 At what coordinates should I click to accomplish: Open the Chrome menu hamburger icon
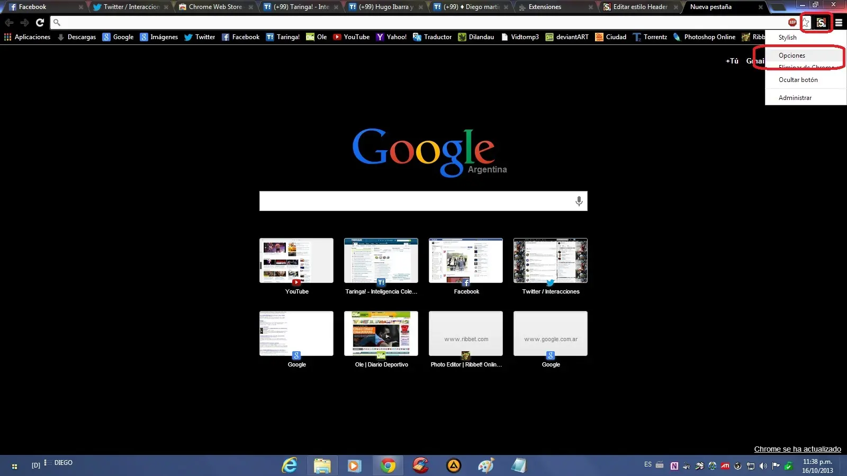[838, 23]
